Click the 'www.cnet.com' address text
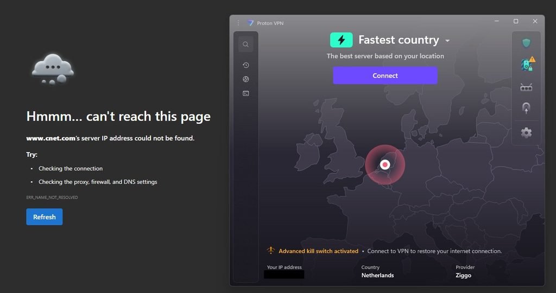This screenshot has width=556, height=293. coord(50,138)
